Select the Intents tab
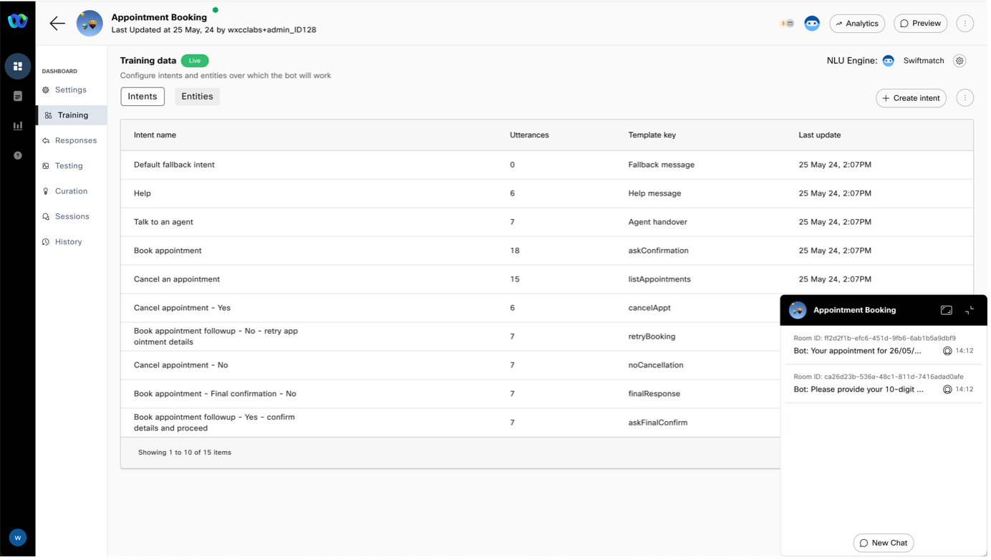 coord(142,97)
